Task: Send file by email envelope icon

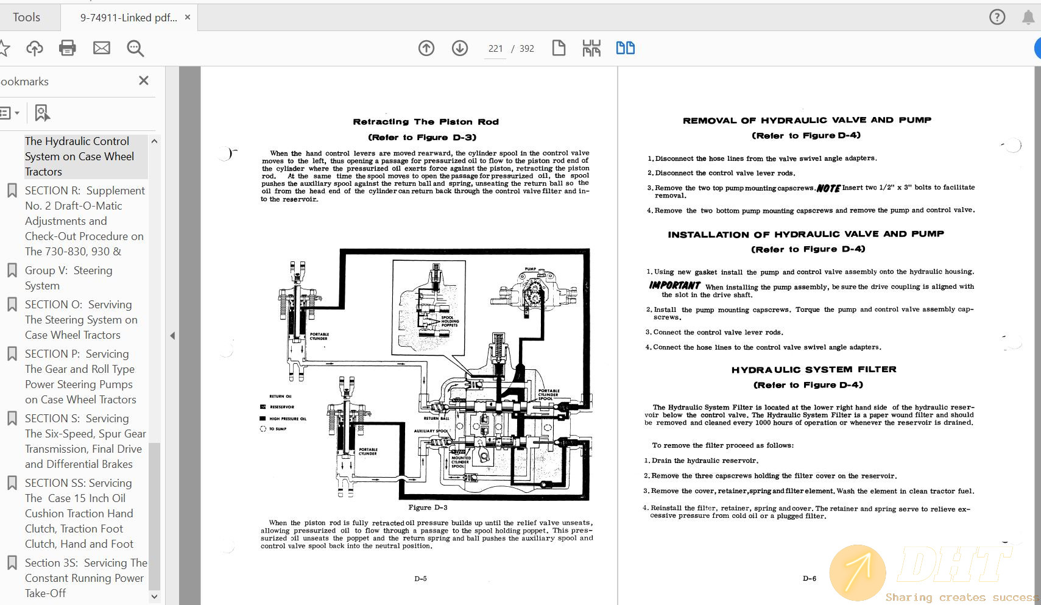Action: click(101, 48)
